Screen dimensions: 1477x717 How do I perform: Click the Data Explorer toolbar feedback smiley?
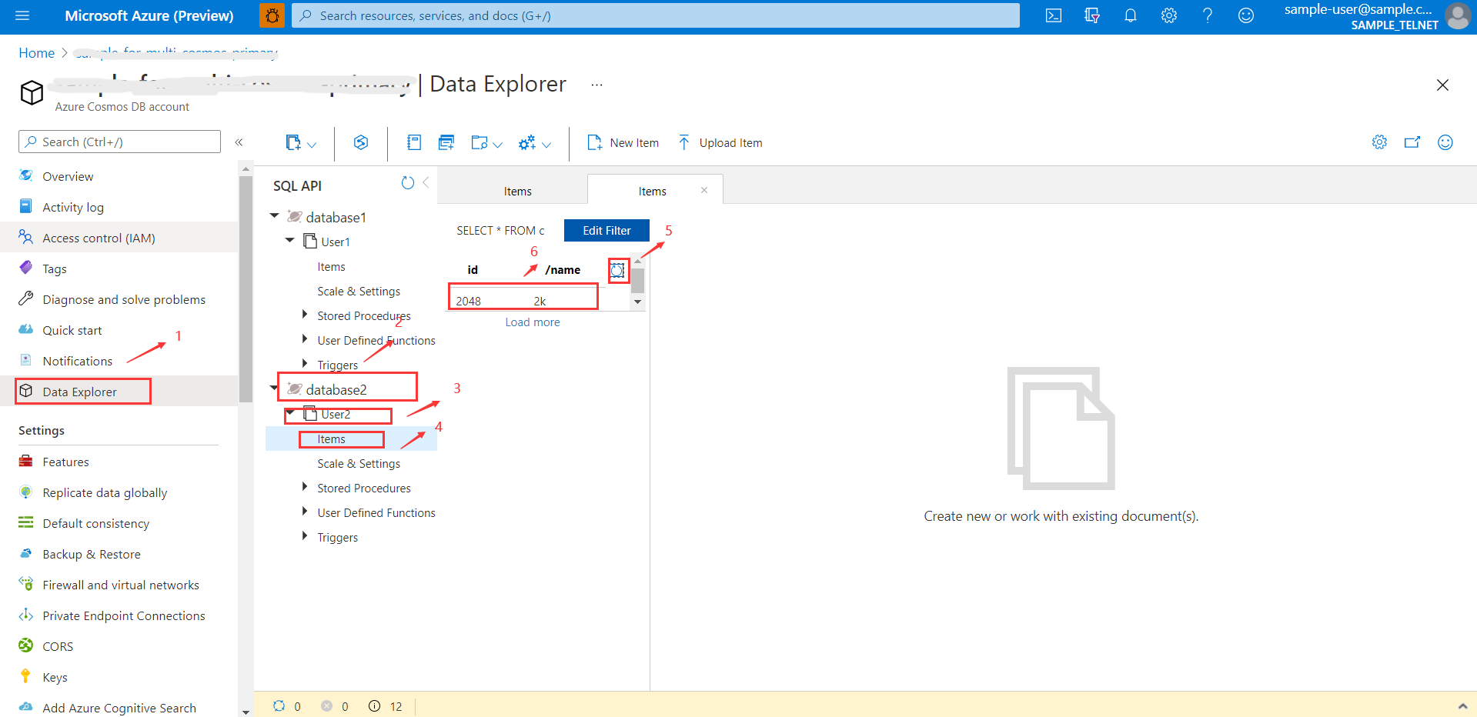pos(1445,142)
